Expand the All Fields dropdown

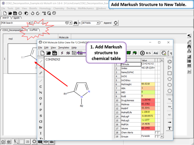[98, 23]
